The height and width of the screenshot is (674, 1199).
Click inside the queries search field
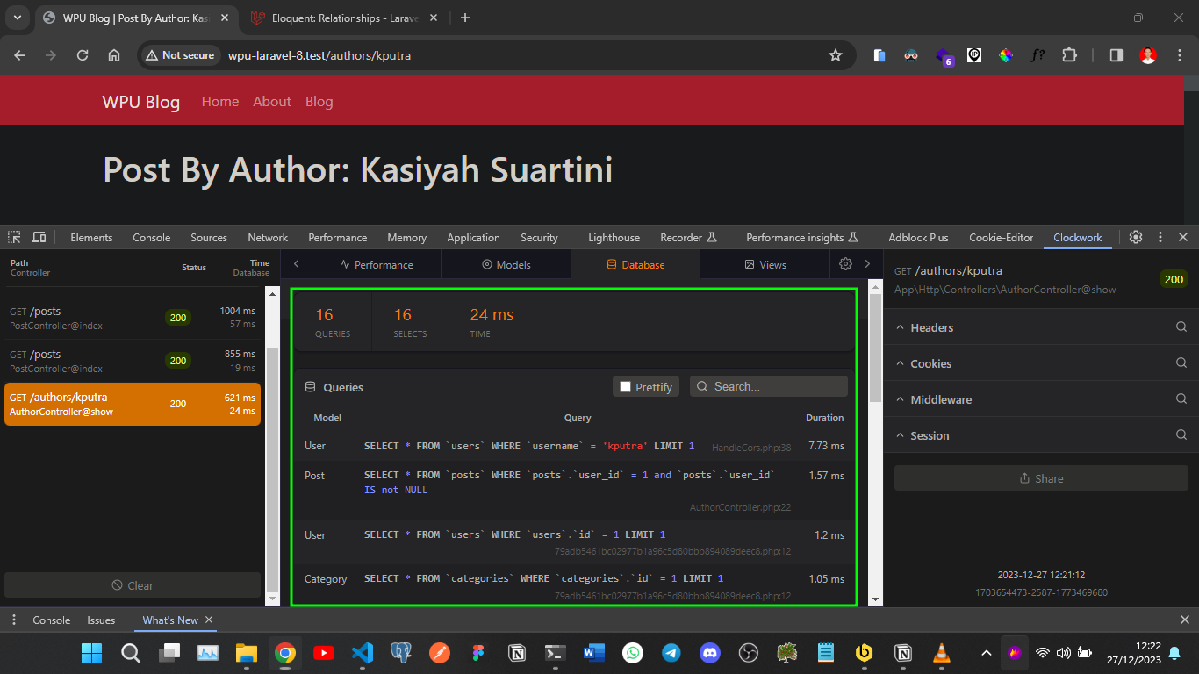coord(772,386)
